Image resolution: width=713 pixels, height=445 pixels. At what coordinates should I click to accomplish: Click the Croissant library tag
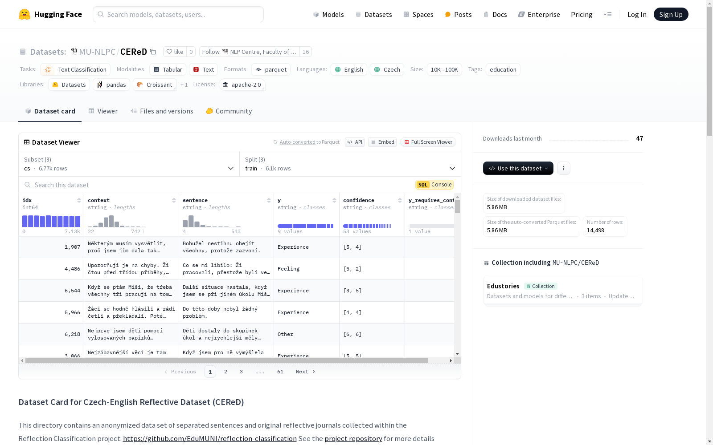155,85
